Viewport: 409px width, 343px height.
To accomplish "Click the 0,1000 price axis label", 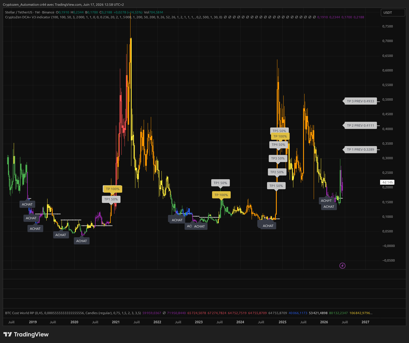I will click(x=388, y=217).
